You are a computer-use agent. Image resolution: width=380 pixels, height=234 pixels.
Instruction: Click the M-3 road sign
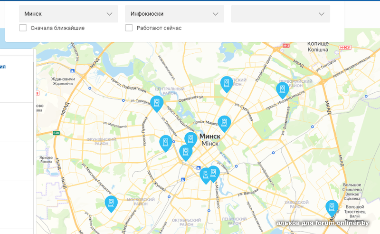pos(286,46)
